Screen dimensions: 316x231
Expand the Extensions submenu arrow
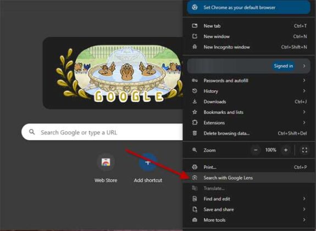click(304, 122)
